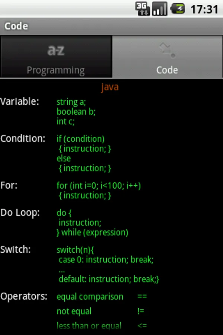Tap the battery charging icon
Image resolution: width=223 pixels, height=335 pixels.
click(178, 9)
